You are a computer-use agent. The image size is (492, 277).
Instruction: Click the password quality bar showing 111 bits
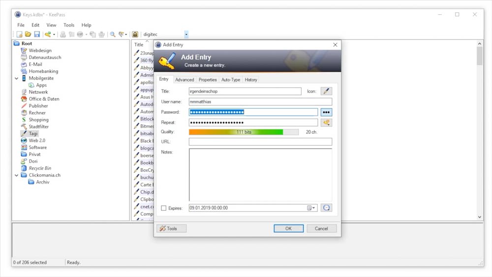pos(244,132)
